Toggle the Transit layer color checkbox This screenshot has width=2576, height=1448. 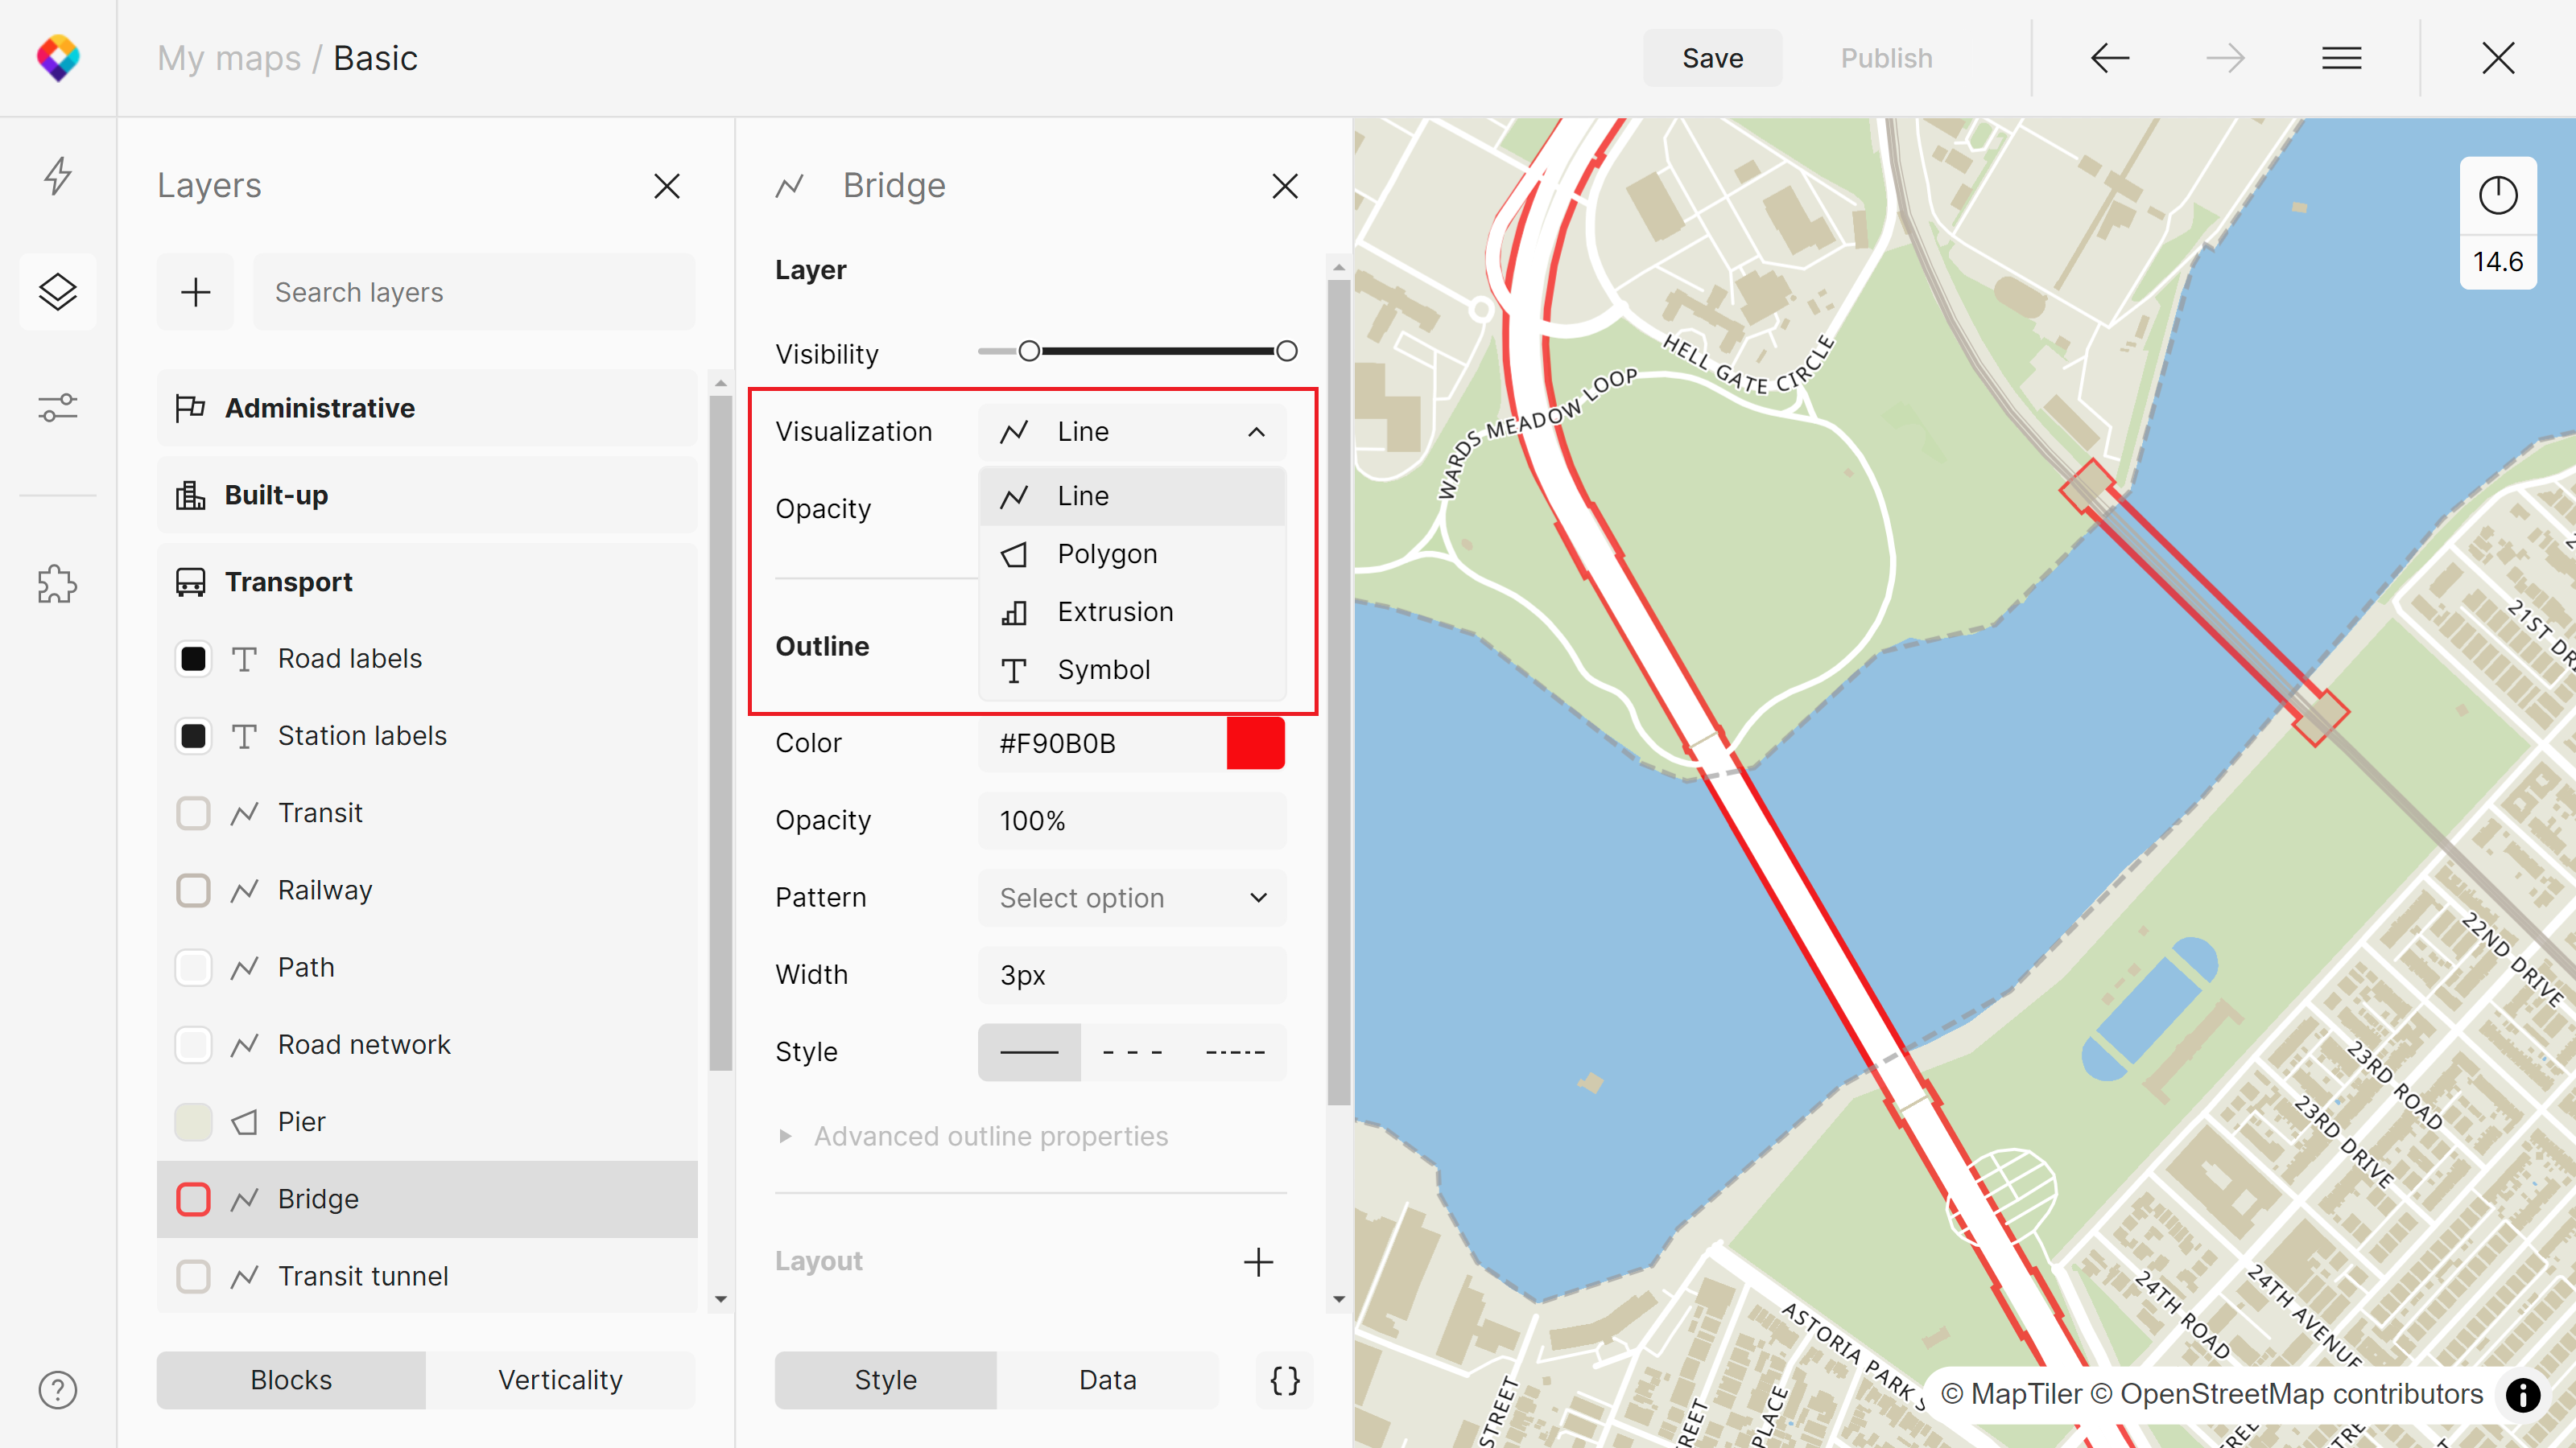(x=193, y=812)
